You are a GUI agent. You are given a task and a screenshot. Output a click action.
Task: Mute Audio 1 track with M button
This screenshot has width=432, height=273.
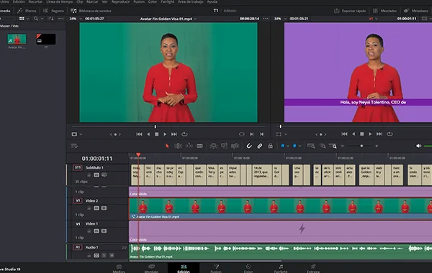click(112, 256)
